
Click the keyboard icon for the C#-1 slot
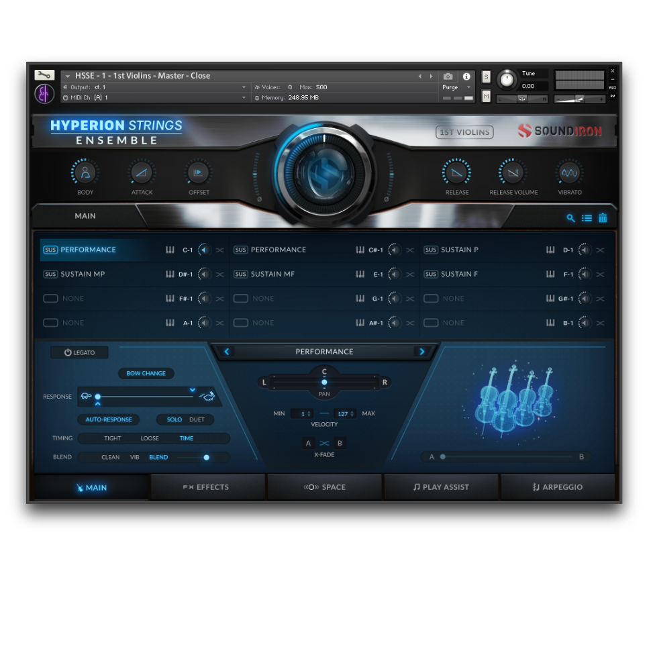(360, 250)
